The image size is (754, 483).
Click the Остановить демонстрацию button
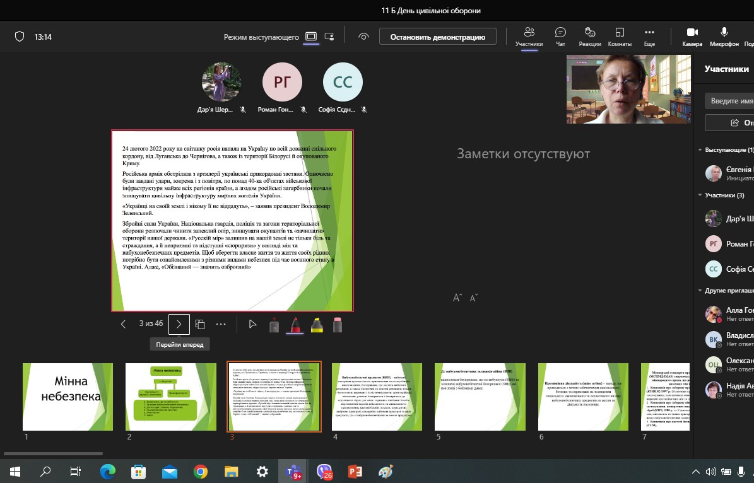coord(438,37)
